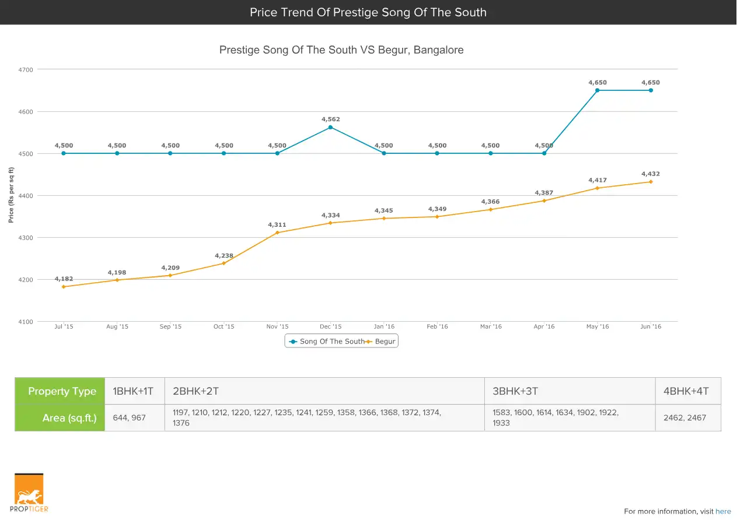Click the chart title Prestige Song Of The South VS Begur
The height and width of the screenshot is (520, 737).
pyautogui.click(x=341, y=50)
